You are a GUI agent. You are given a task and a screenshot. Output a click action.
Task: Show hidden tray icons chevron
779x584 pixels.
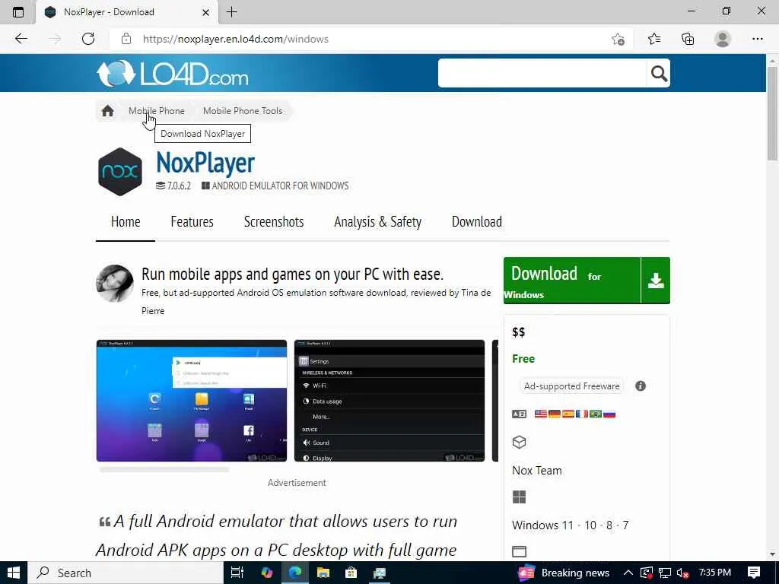point(628,573)
